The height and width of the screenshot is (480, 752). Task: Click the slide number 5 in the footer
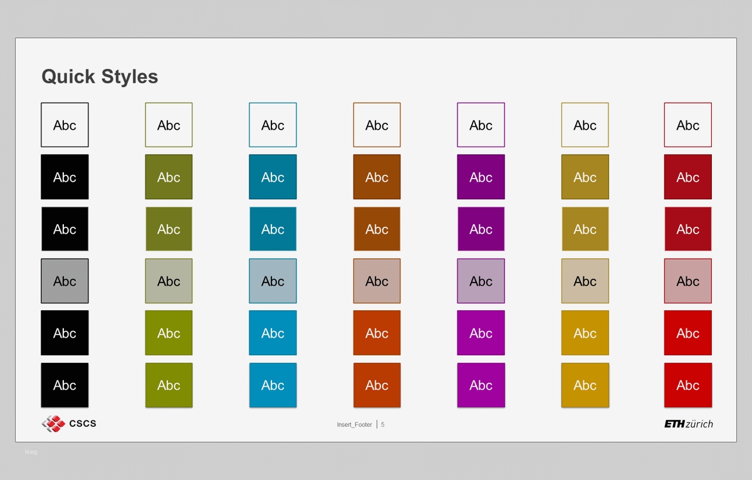click(x=383, y=424)
